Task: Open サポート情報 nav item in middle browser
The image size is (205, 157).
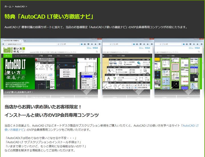Action: [121, 56]
